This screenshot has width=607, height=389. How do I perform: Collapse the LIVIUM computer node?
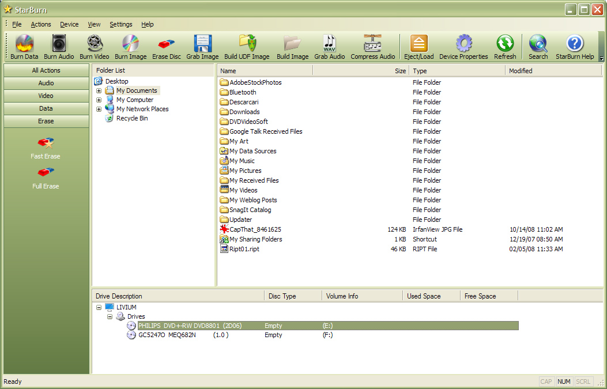(x=99, y=307)
